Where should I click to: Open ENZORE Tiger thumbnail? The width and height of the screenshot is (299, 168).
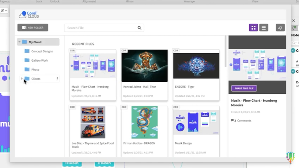(196, 66)
